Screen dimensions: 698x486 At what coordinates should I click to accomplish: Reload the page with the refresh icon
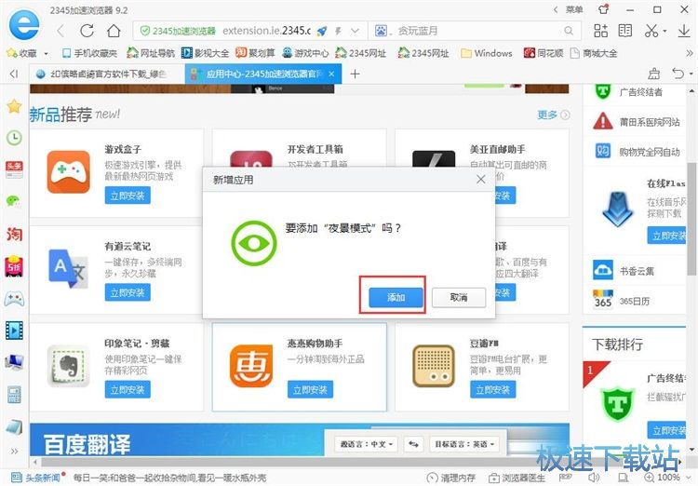(x=87, y=31)
